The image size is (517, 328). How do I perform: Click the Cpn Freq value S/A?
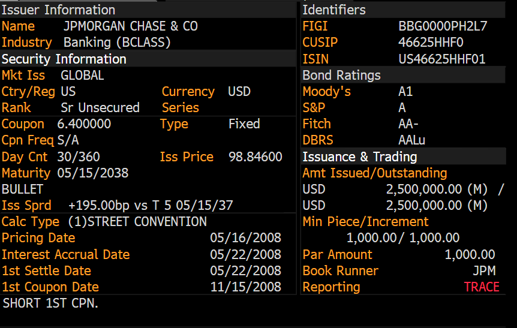pos(68,140)
